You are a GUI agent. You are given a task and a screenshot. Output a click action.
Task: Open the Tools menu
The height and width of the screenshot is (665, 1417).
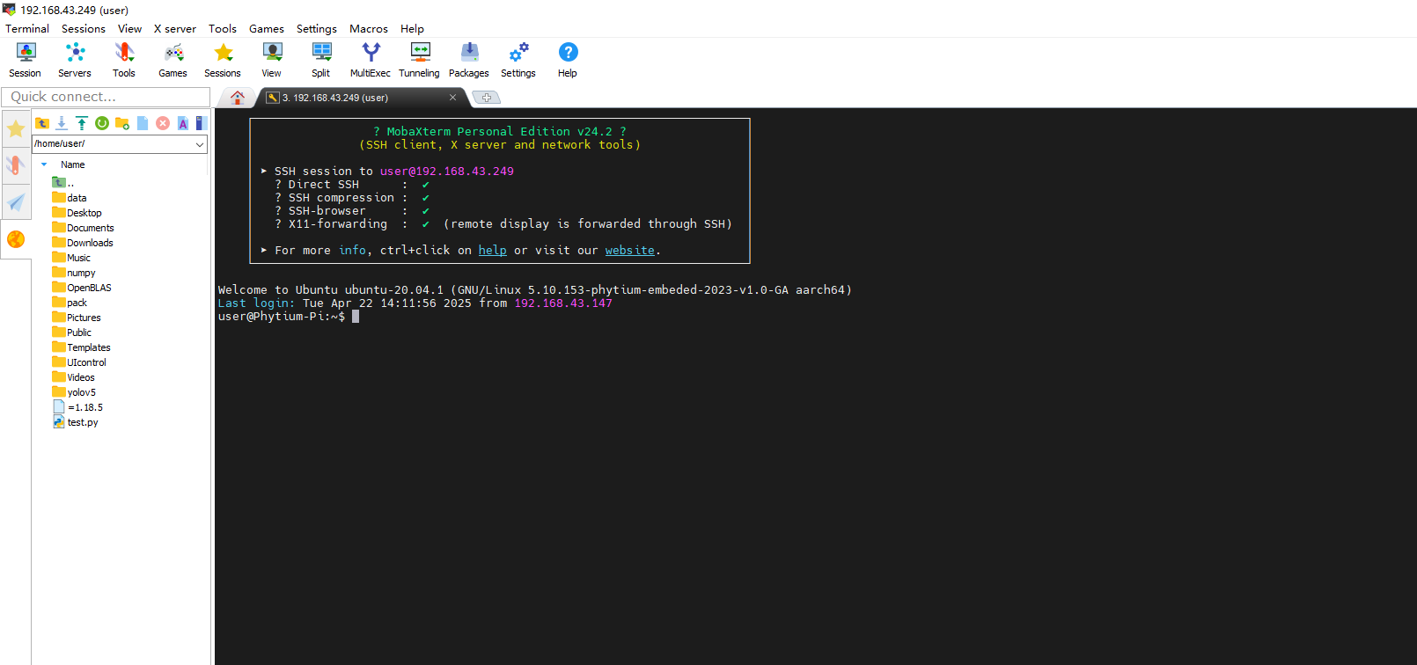point(223,29)
